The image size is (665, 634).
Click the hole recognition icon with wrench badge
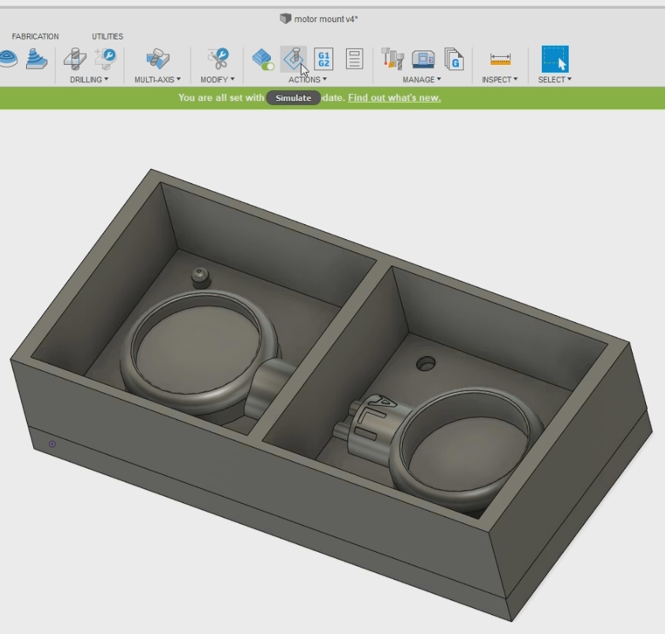106,58
